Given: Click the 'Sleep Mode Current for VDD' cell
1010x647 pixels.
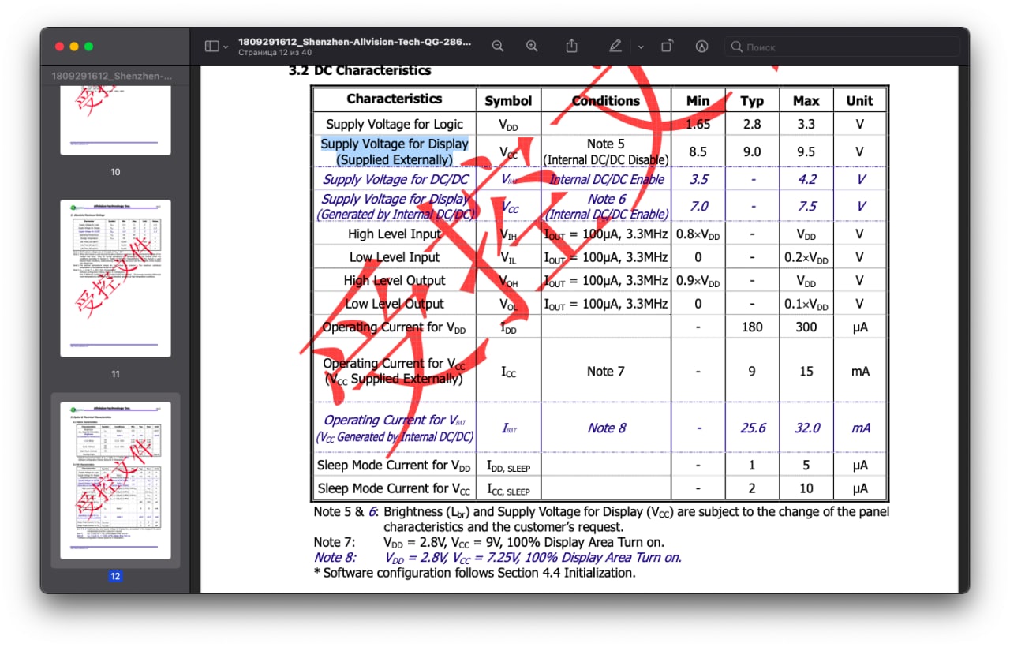Looking at the screenshot, I should (395, 466).
